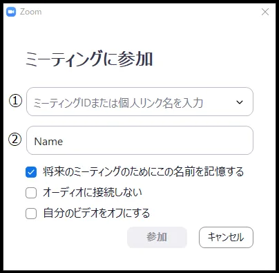Focus the ミーティングID or personal link field
The width and height of the screenshot is (279, 273).
click(x=139, y=102)
